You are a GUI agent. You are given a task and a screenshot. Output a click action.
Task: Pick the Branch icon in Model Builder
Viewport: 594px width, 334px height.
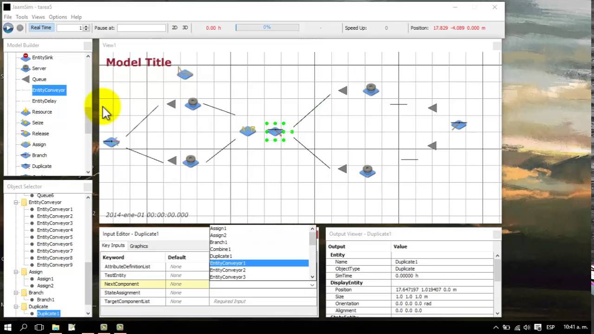pos(26,155)
